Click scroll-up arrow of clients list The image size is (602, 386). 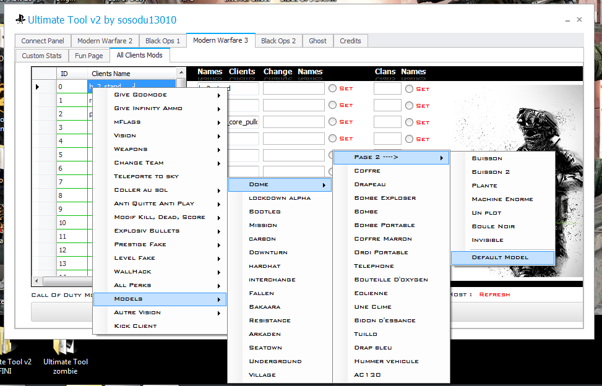pos(181,72)
